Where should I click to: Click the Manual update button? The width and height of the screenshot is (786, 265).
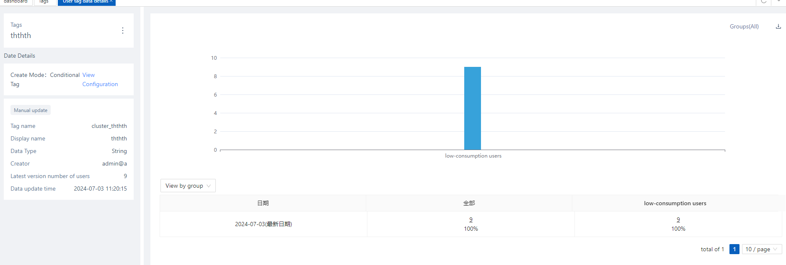[x=31, y=110]
